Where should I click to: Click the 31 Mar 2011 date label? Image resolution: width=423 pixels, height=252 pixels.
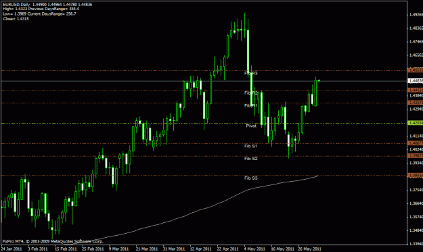click(x=174, y=249)
